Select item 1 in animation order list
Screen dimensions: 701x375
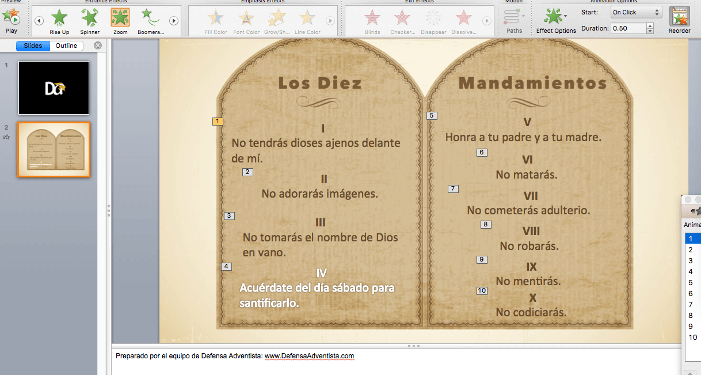click(x=692, y=238)
